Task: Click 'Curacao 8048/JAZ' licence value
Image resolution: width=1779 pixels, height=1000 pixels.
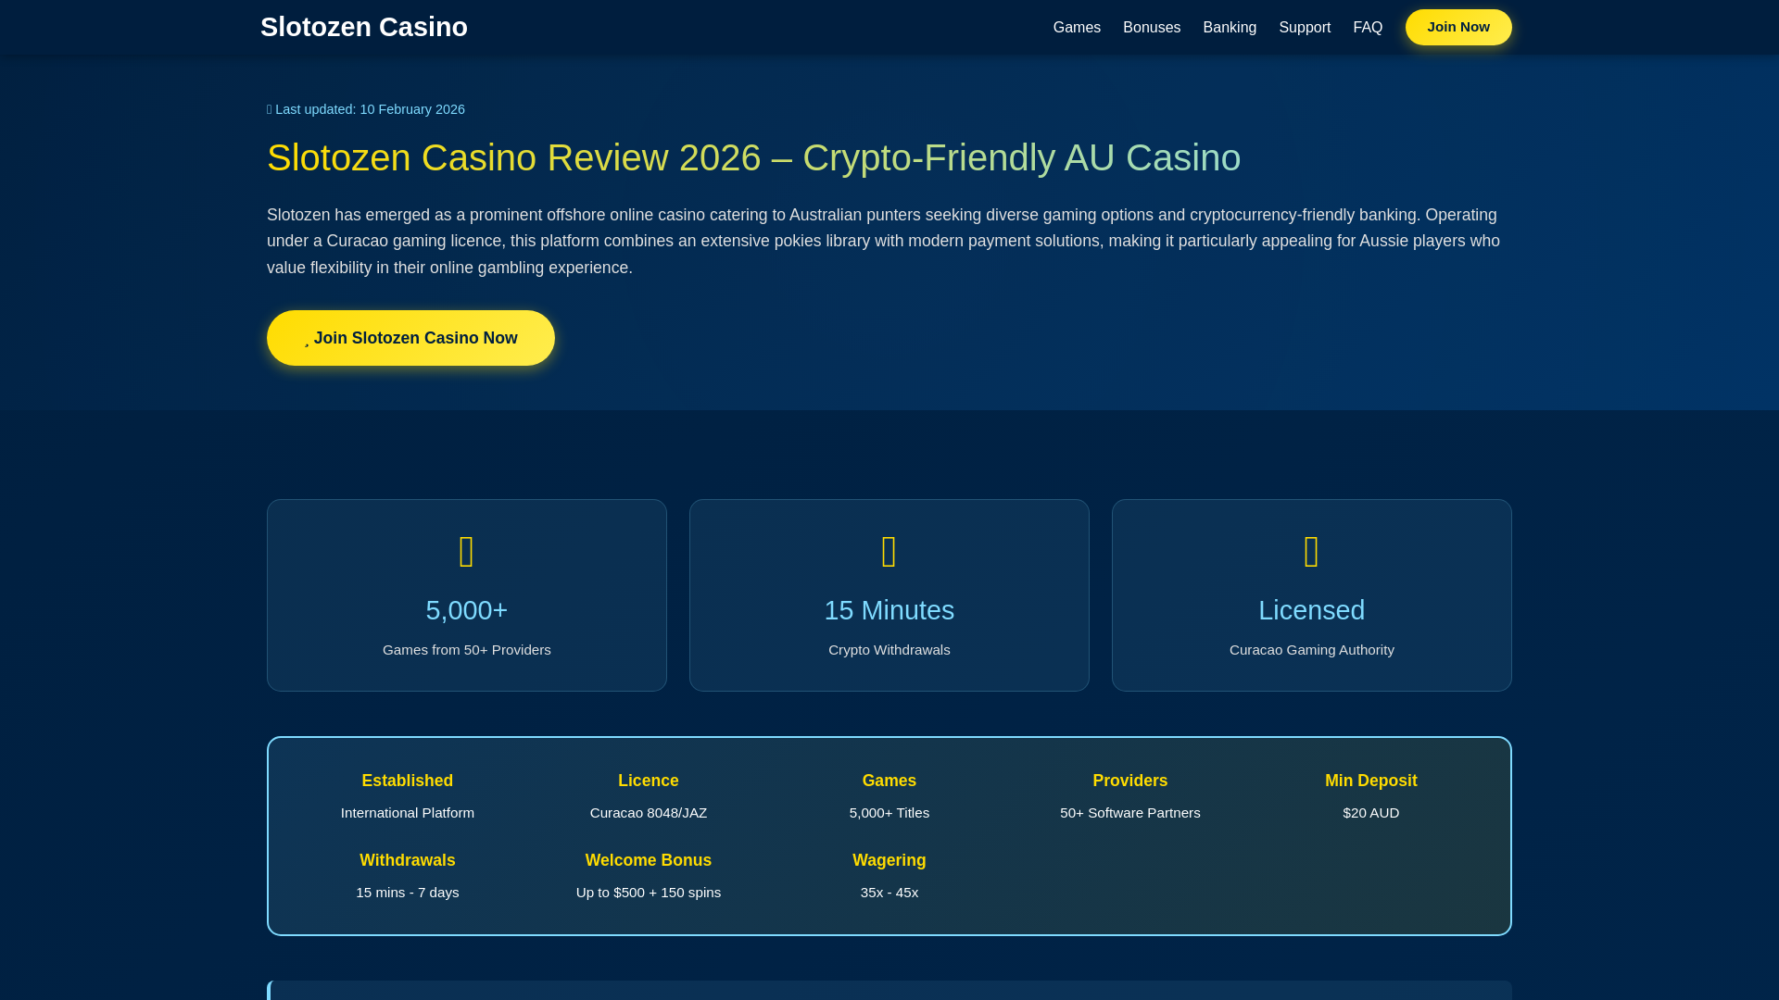Action: [649, 813]
